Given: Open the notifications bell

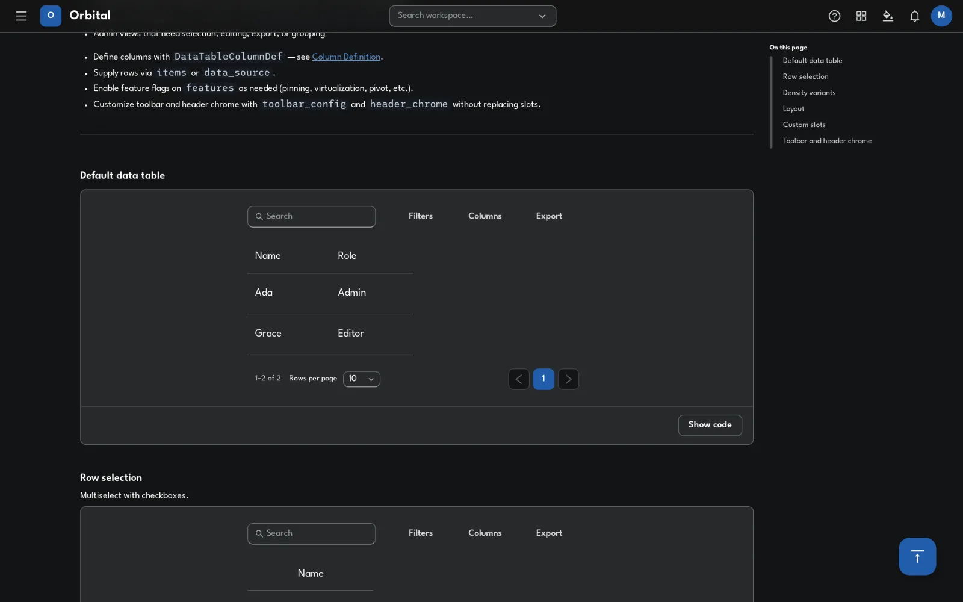Looking at the screenshot, I should (915, 16).
